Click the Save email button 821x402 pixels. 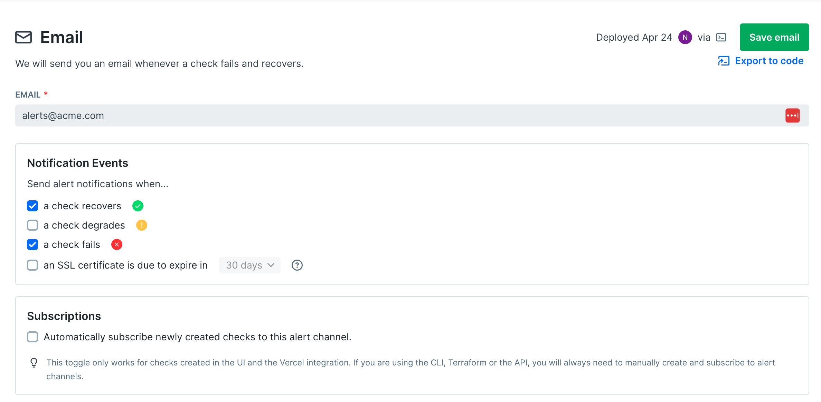click(774, 37)
